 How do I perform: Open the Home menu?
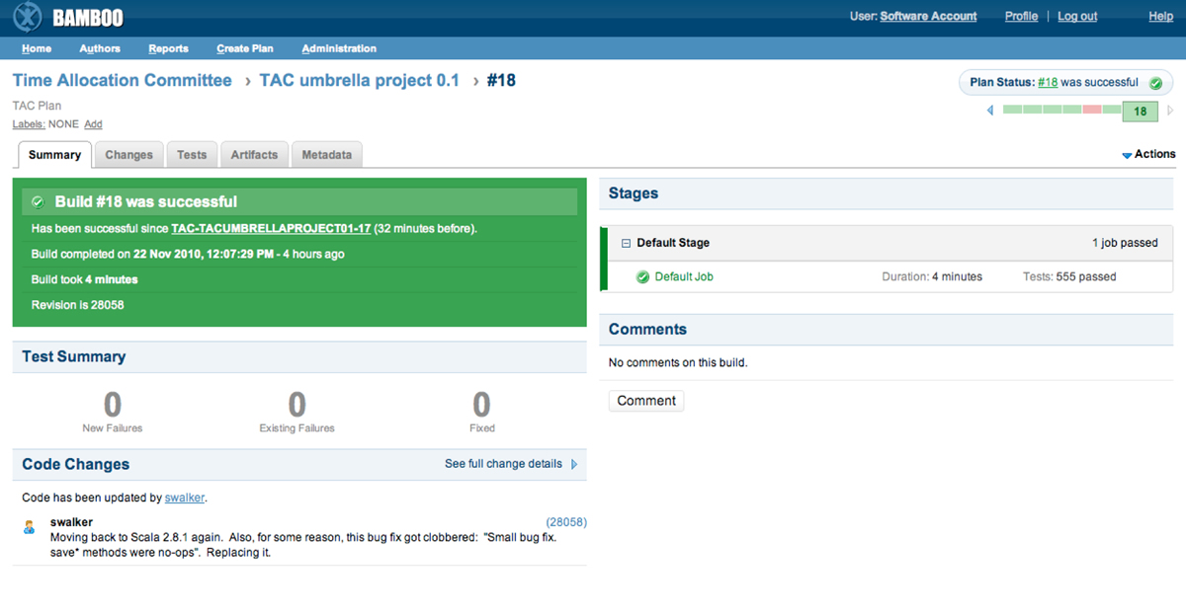[37, 48]
